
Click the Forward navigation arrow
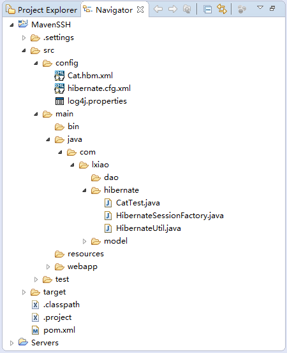pyautogui.click(x=173, y=10)
